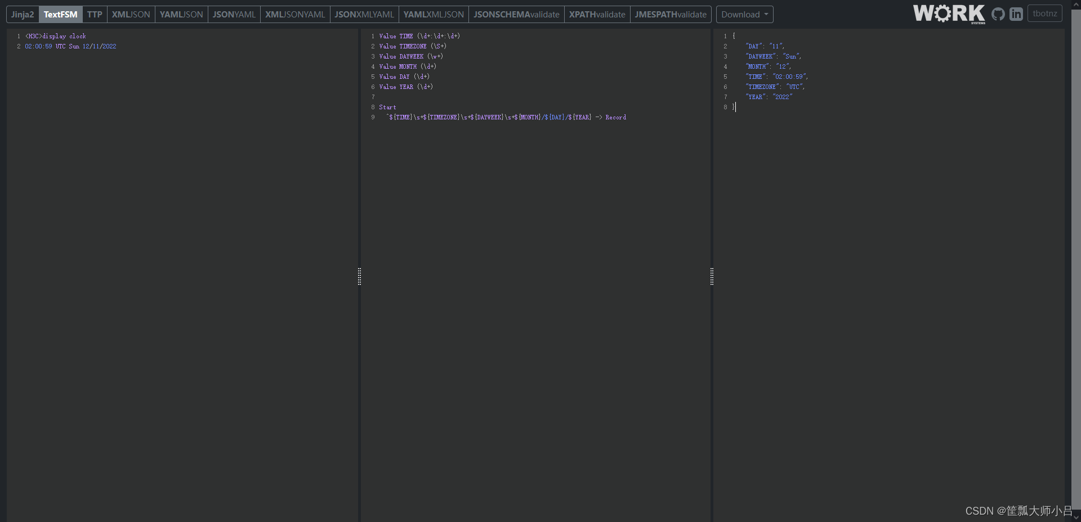Click the 'Value TIME' template line
1081x522 pixels.
tap(419, 36)
